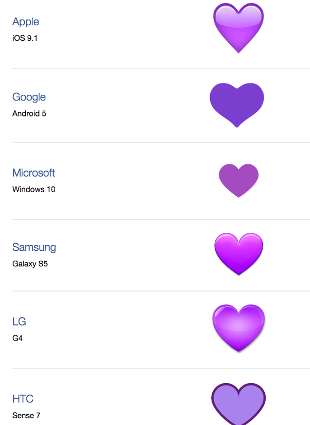Go to the HTC vendor link

click(x=23, y=399)
